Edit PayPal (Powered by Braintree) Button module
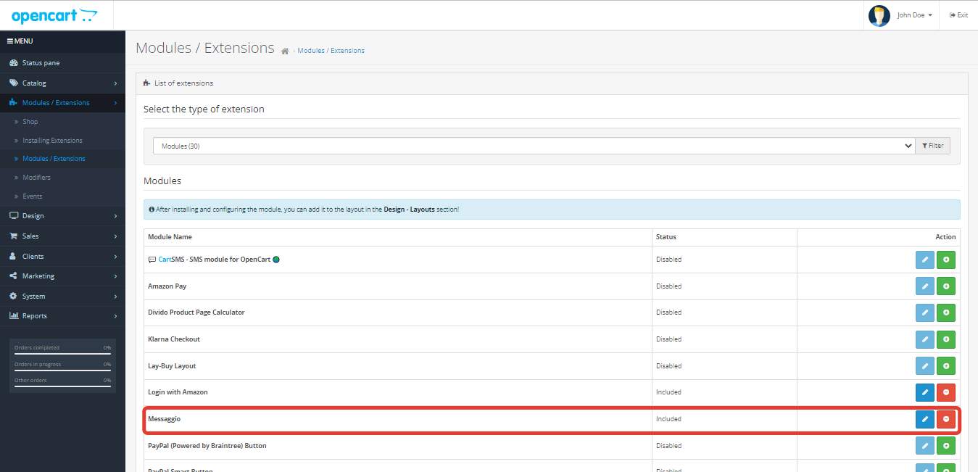Screen dimensions: 978x472 (925, 446)
